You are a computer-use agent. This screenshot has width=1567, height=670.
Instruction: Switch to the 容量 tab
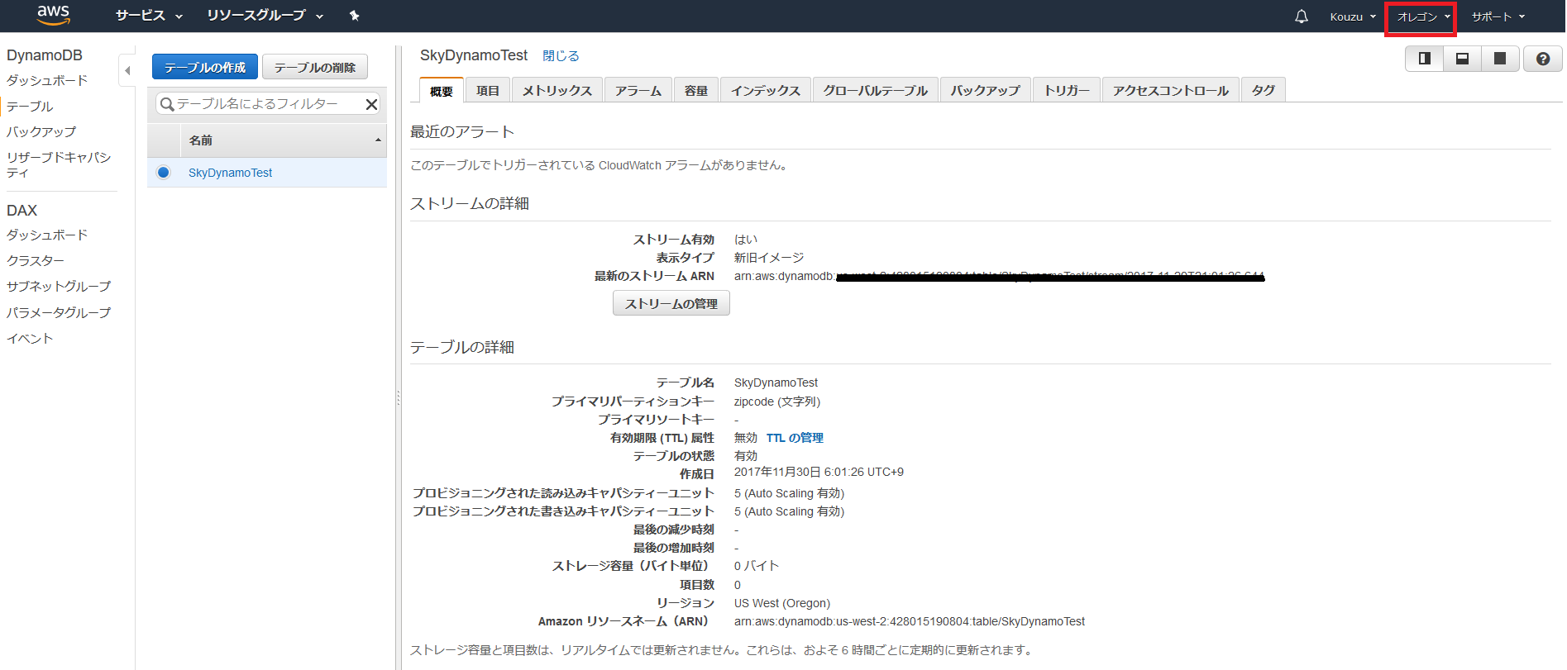[696, 90]
